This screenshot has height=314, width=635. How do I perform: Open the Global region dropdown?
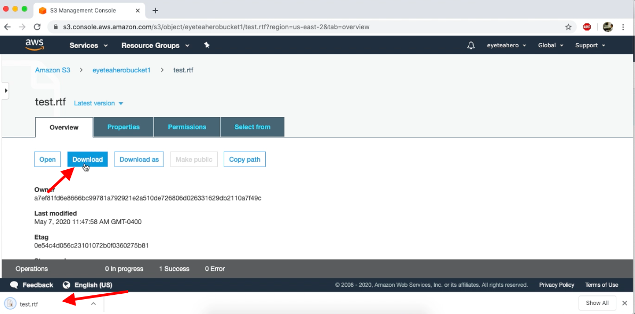coord(550,45)
